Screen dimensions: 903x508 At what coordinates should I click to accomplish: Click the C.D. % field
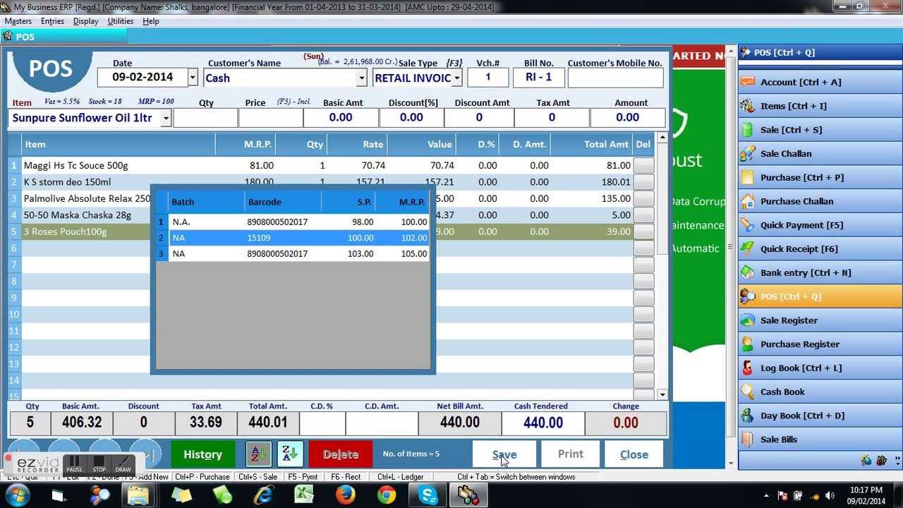point(322,423)
